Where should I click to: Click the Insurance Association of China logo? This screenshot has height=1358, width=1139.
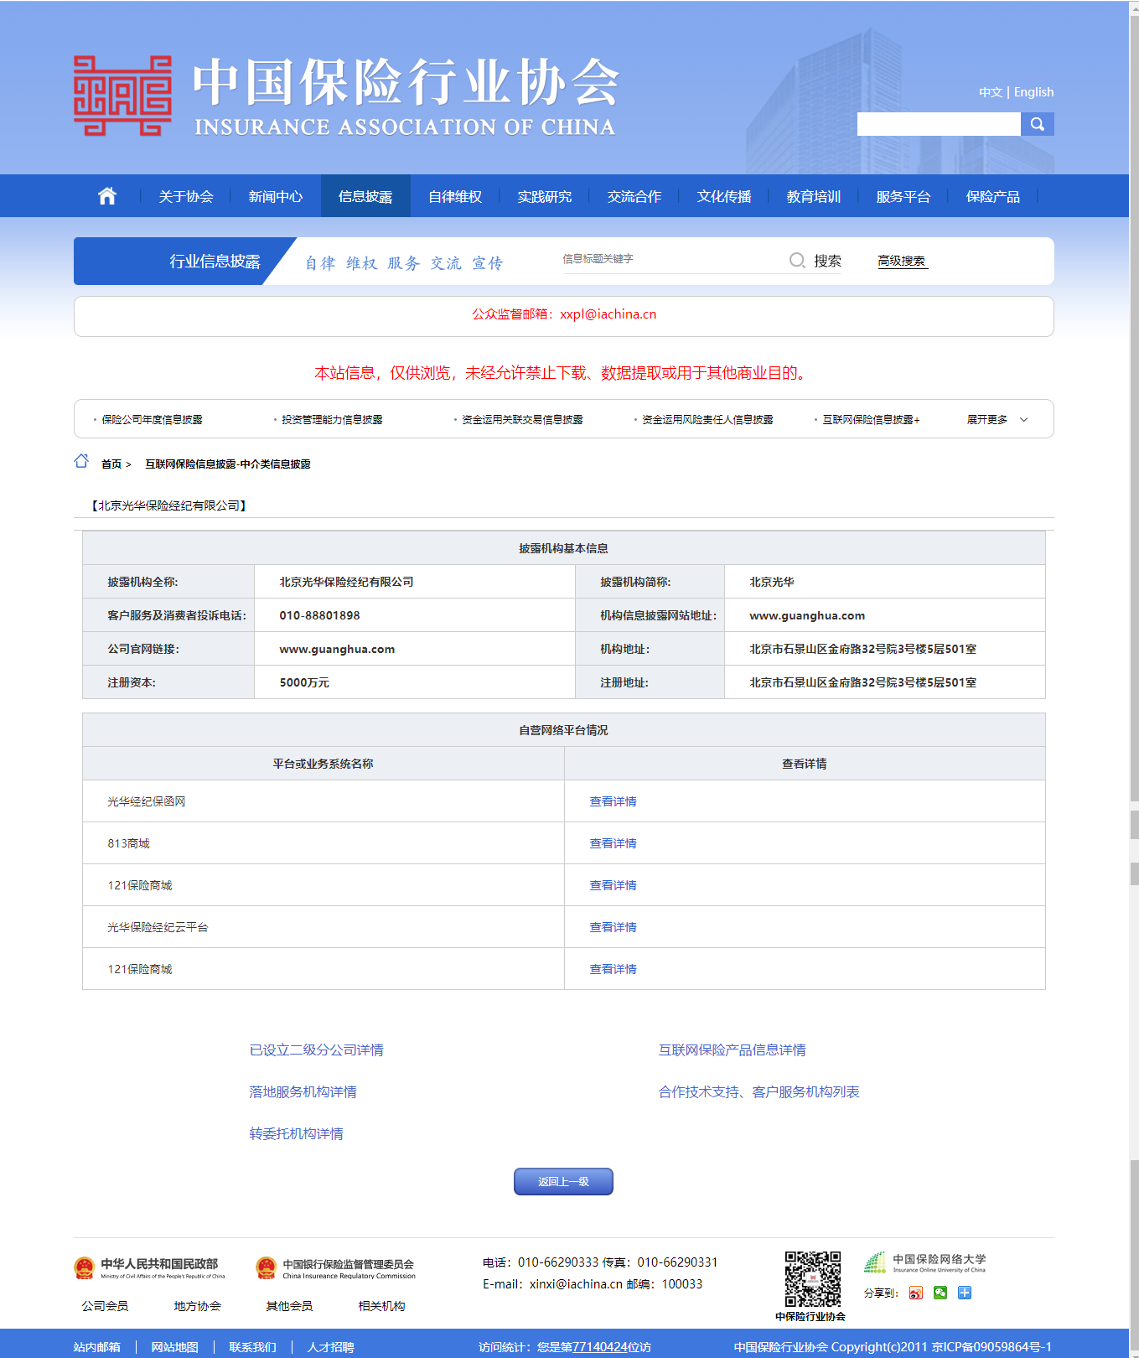122,96
